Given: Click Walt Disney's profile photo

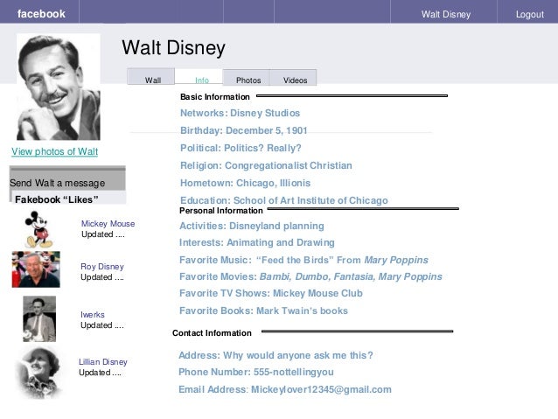Looking at the screenshot, I should point(59,87).
